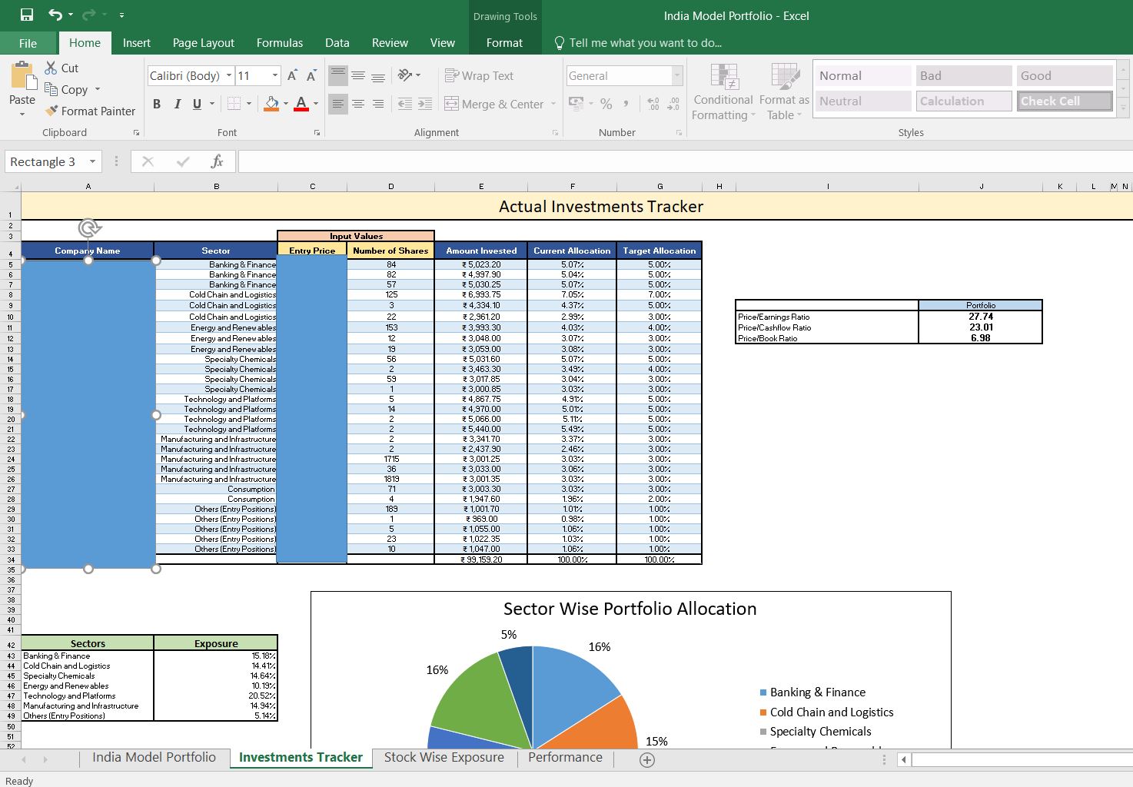Toggle Italic formatting

[178, 104]
